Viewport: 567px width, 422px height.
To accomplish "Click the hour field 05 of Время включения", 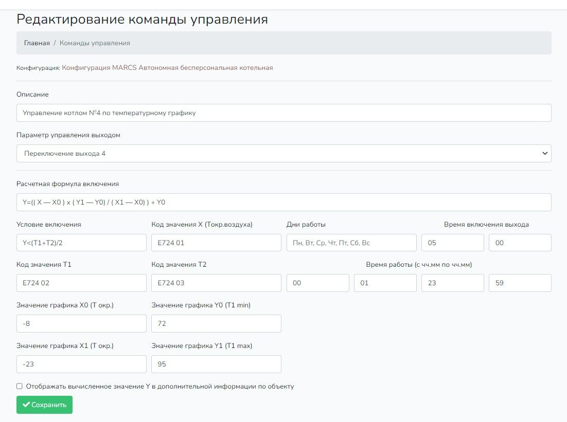I will 452,243.
